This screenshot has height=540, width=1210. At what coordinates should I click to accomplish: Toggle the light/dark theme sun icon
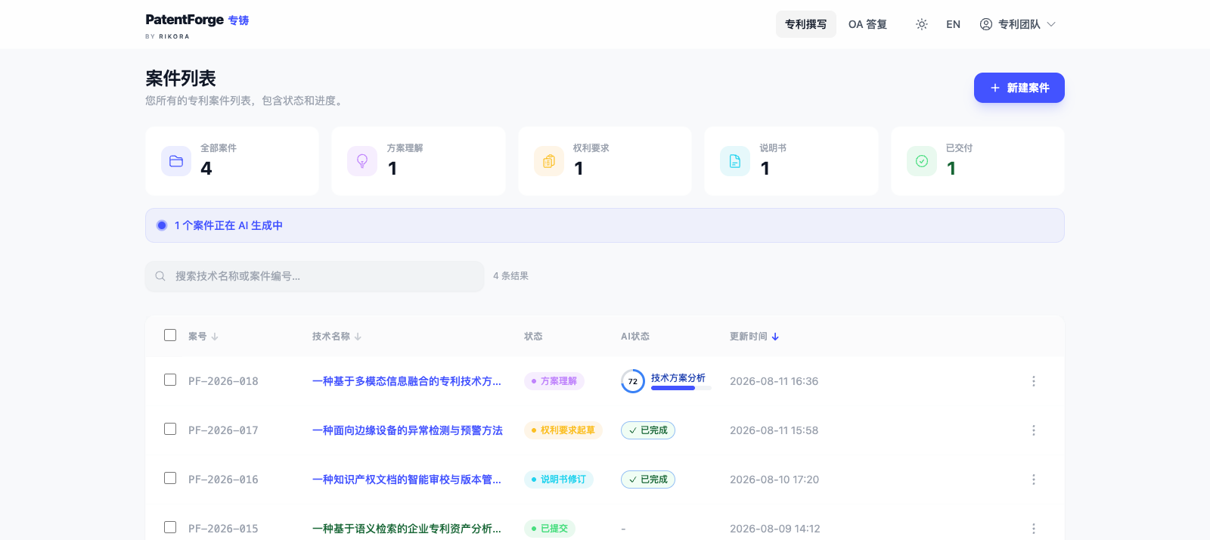[921, 24]
